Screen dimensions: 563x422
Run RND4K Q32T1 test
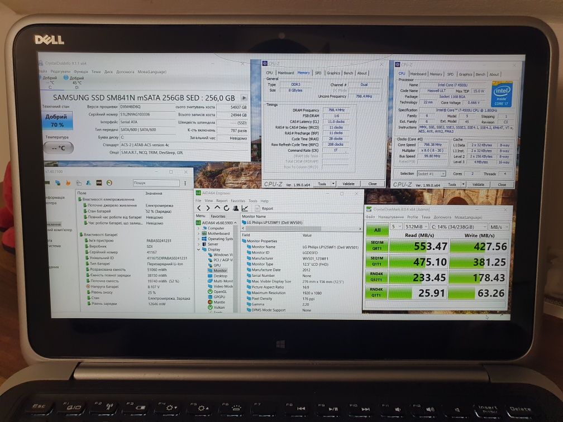(377, 277)
